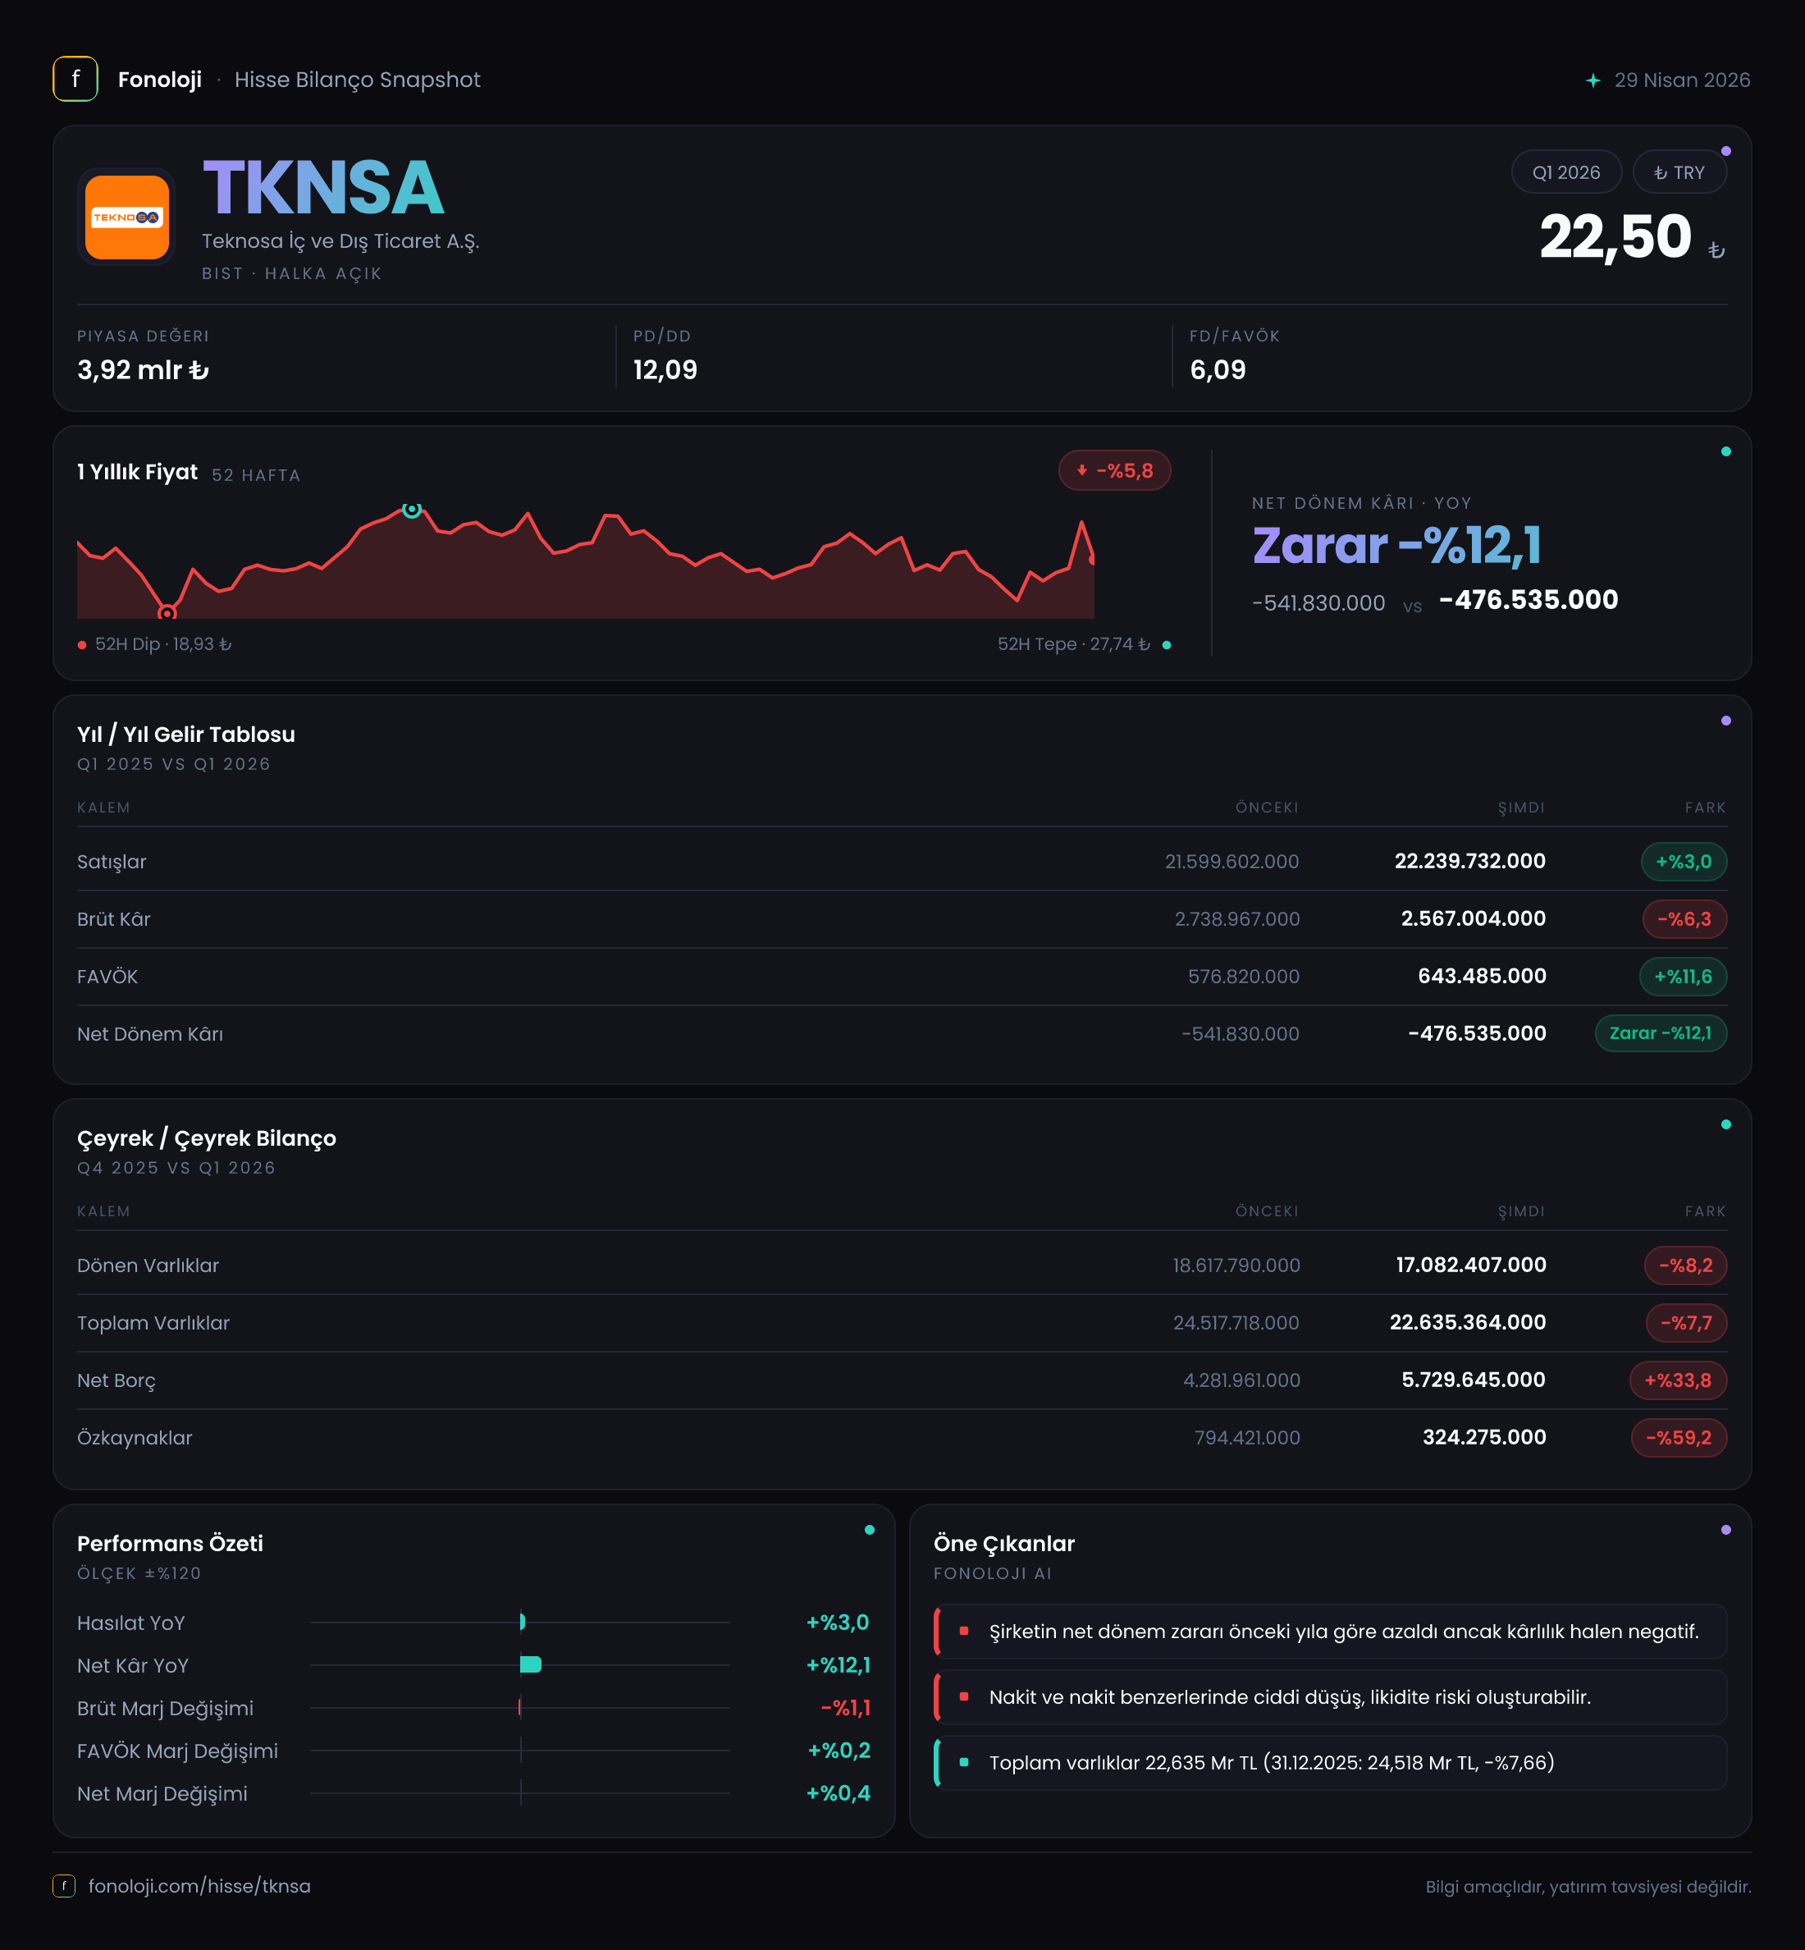
Task: Click the Net Dönem Kârı Zarar -%12,1 badge
Action: 1661,1033
